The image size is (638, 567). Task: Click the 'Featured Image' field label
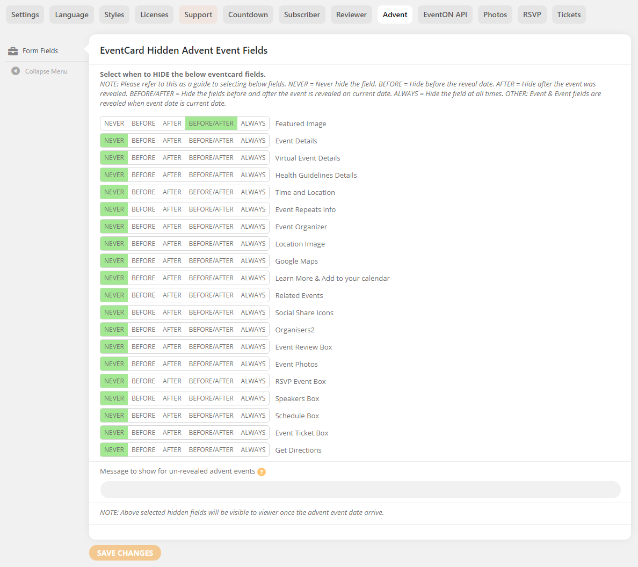pyautogui.click(x=301, y=123)
